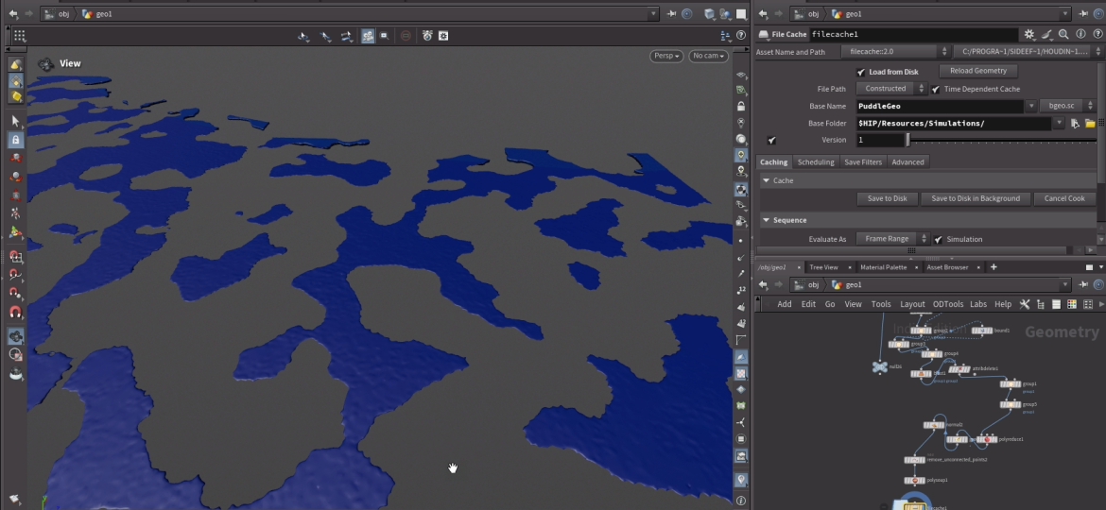Click the colored grid palette icon in network toolbar
1106x510 pixels.
pyautogui.click(x=1071, y=304)
